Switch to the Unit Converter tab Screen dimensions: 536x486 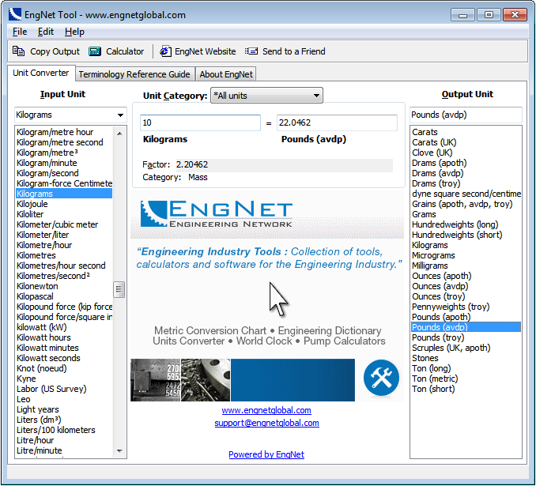[x=41, y=73]
